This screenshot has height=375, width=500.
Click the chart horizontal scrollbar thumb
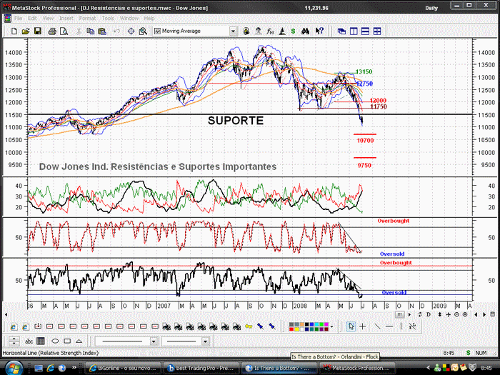[x=399, y=315]
